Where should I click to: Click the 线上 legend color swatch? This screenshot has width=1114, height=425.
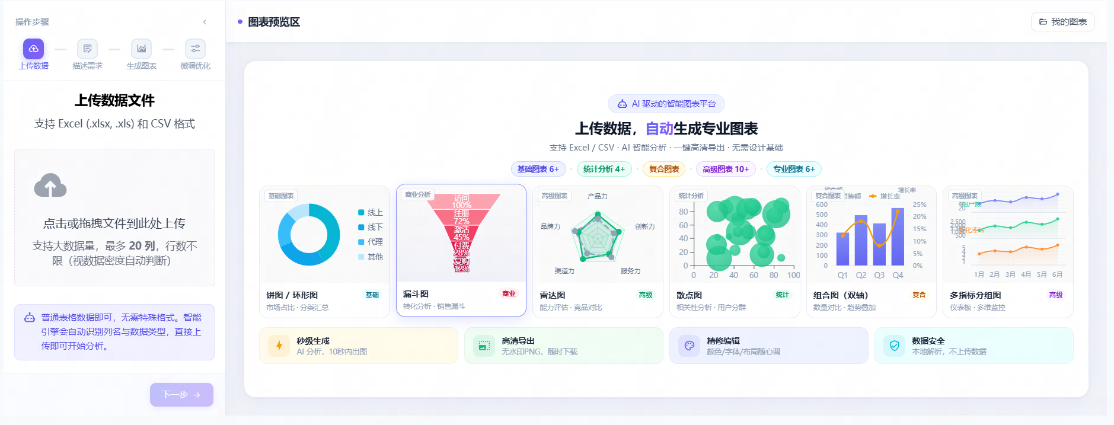coord(361,212)
